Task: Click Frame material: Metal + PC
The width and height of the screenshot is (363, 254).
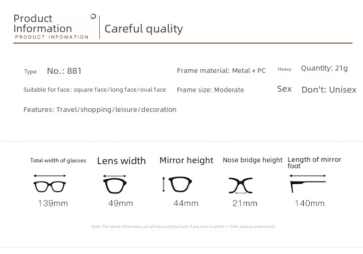Action: (x=221, y=71)
